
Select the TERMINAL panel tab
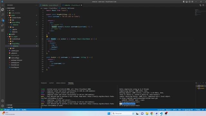click(71, 83)
